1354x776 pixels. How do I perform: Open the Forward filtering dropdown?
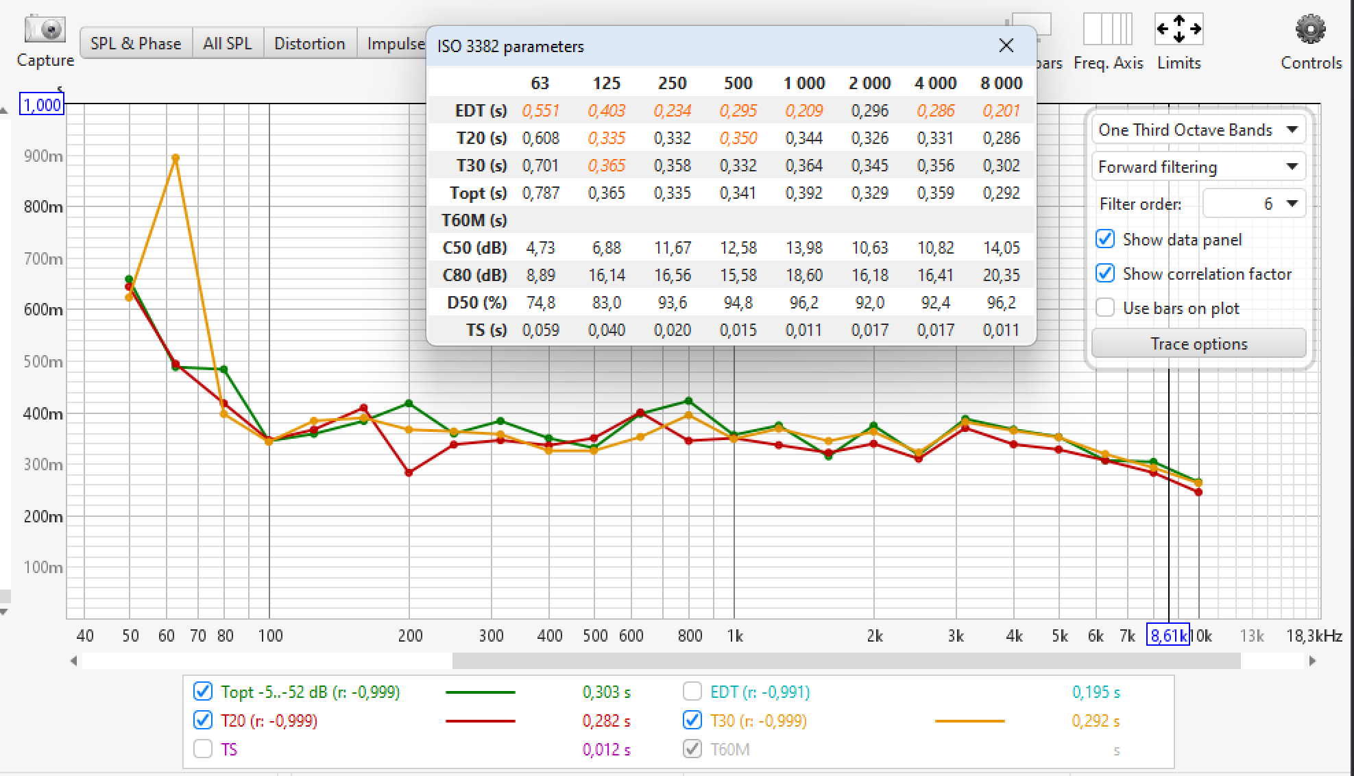(1198, 167)
